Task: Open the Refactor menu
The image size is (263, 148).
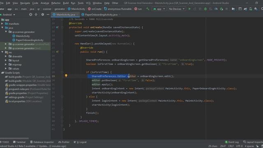Action: [56, 3]
